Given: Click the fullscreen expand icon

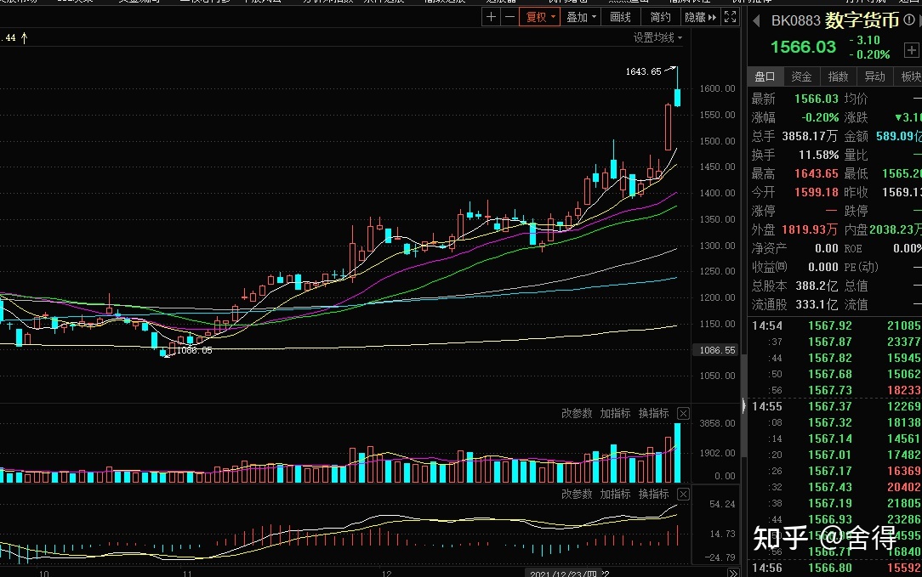Looking at the screenshot, I should coord(729,16).
